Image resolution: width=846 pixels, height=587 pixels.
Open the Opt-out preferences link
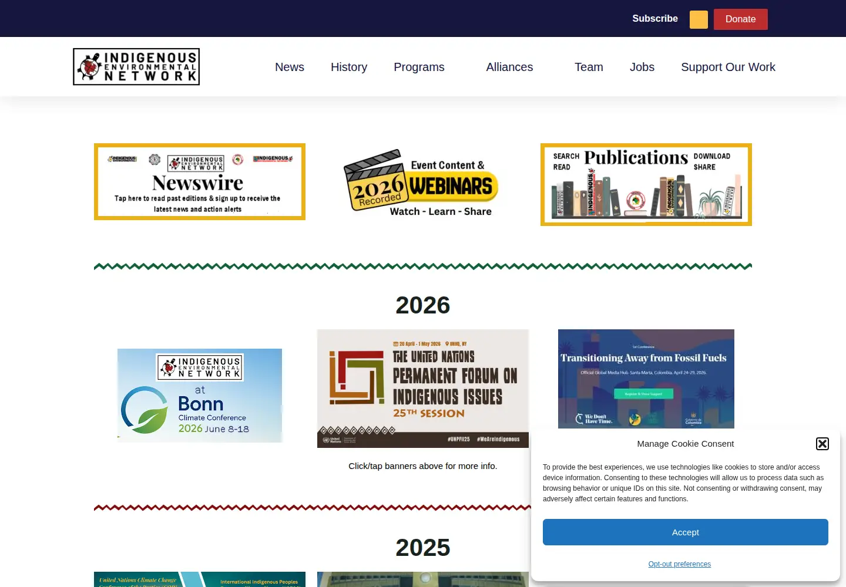pyautogui.click(x=680, y=564)
